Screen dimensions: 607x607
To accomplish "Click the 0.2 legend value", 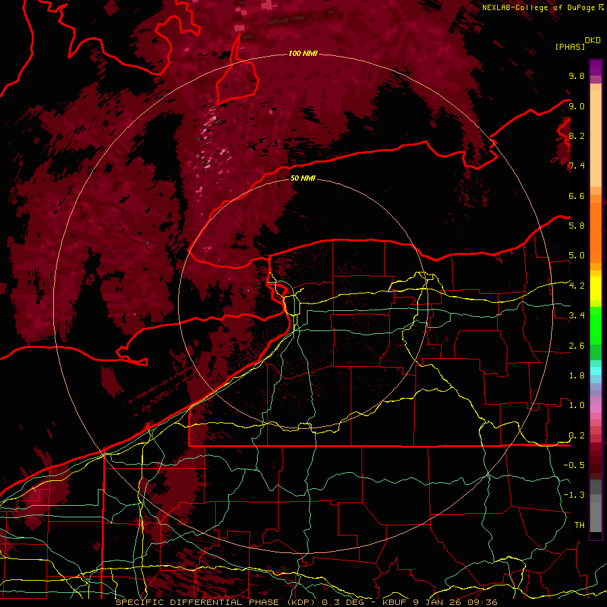I will tap(577, 436).
